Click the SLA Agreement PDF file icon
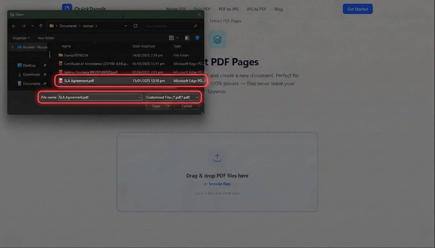Screen dimensions: 435x248 pos(61,81)
